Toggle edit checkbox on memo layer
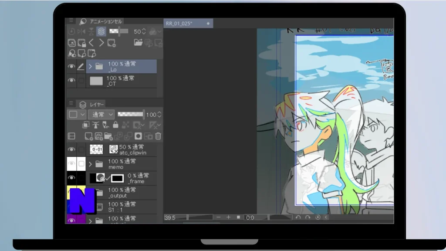 [81, 164]
